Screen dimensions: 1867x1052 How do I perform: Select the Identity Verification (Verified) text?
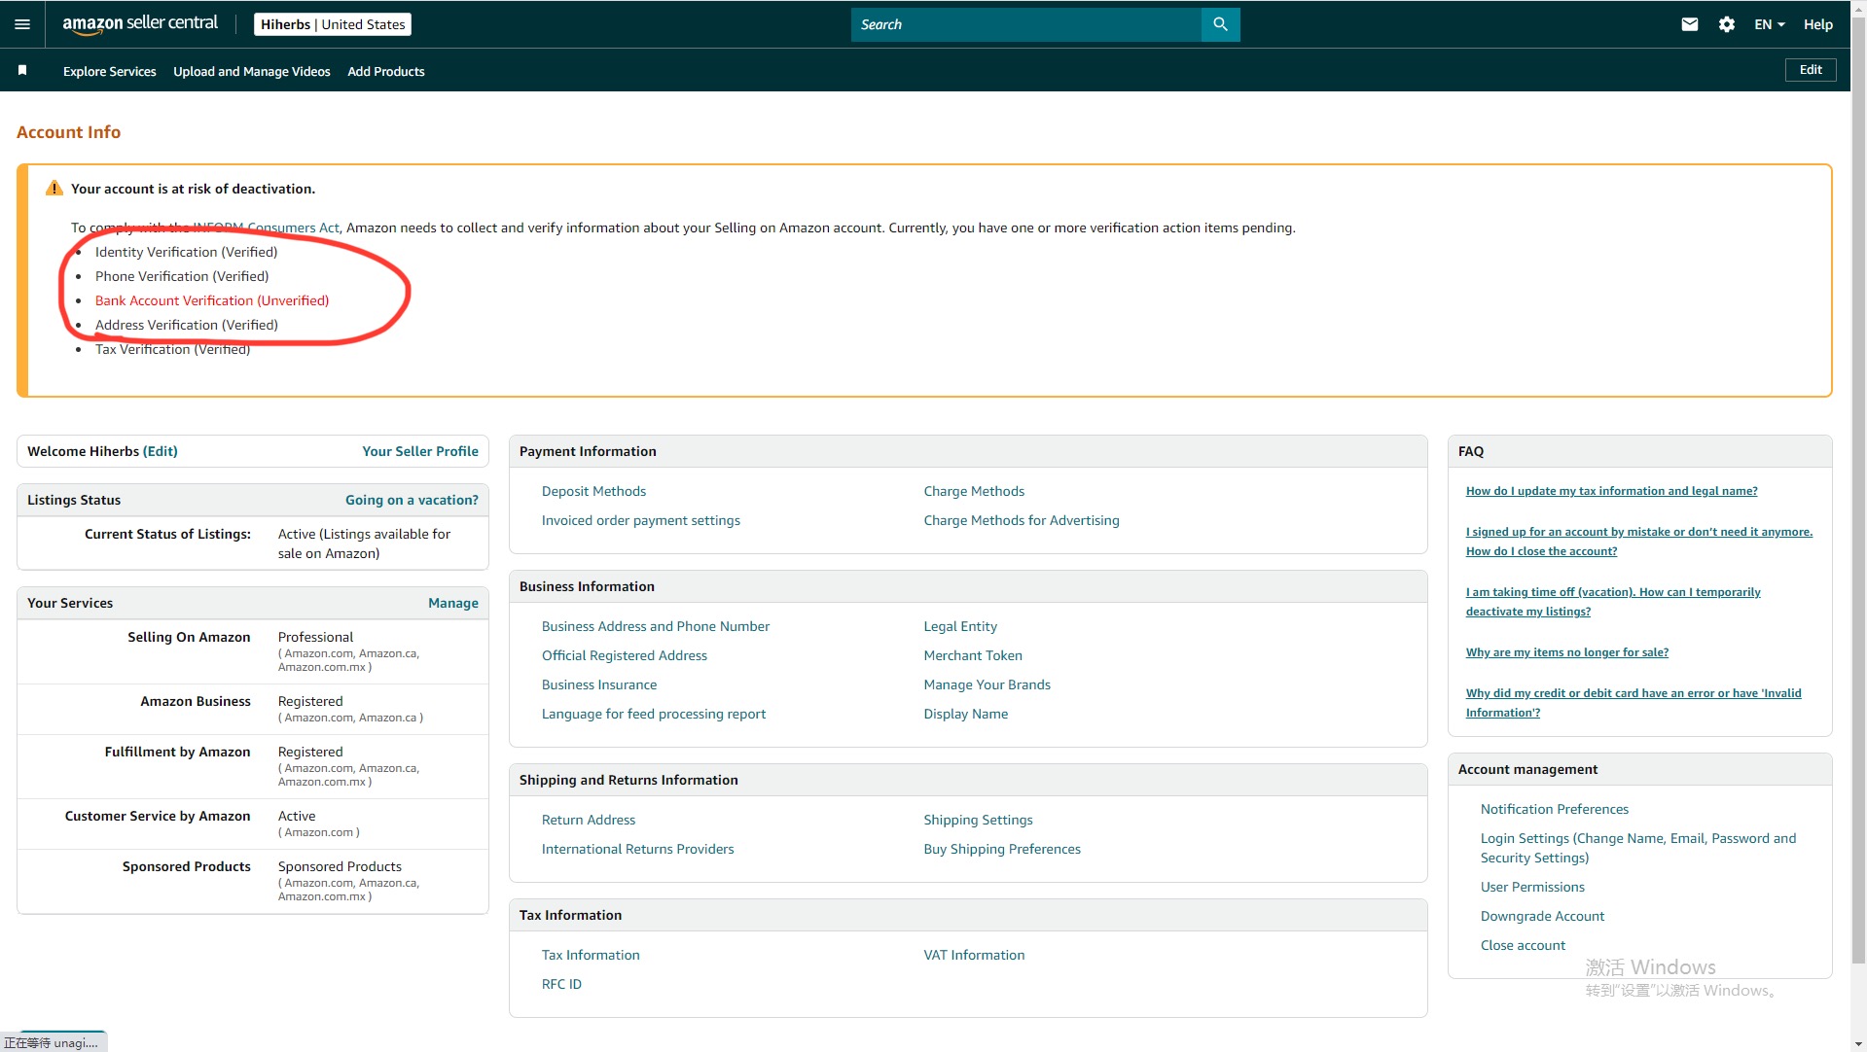[x=186, y=252]
